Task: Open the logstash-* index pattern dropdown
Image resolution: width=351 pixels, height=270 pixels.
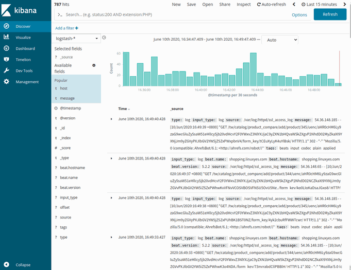Action: [x=76, y=39]
